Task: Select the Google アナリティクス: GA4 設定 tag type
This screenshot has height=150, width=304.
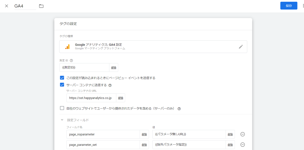Action: [153, 47]
